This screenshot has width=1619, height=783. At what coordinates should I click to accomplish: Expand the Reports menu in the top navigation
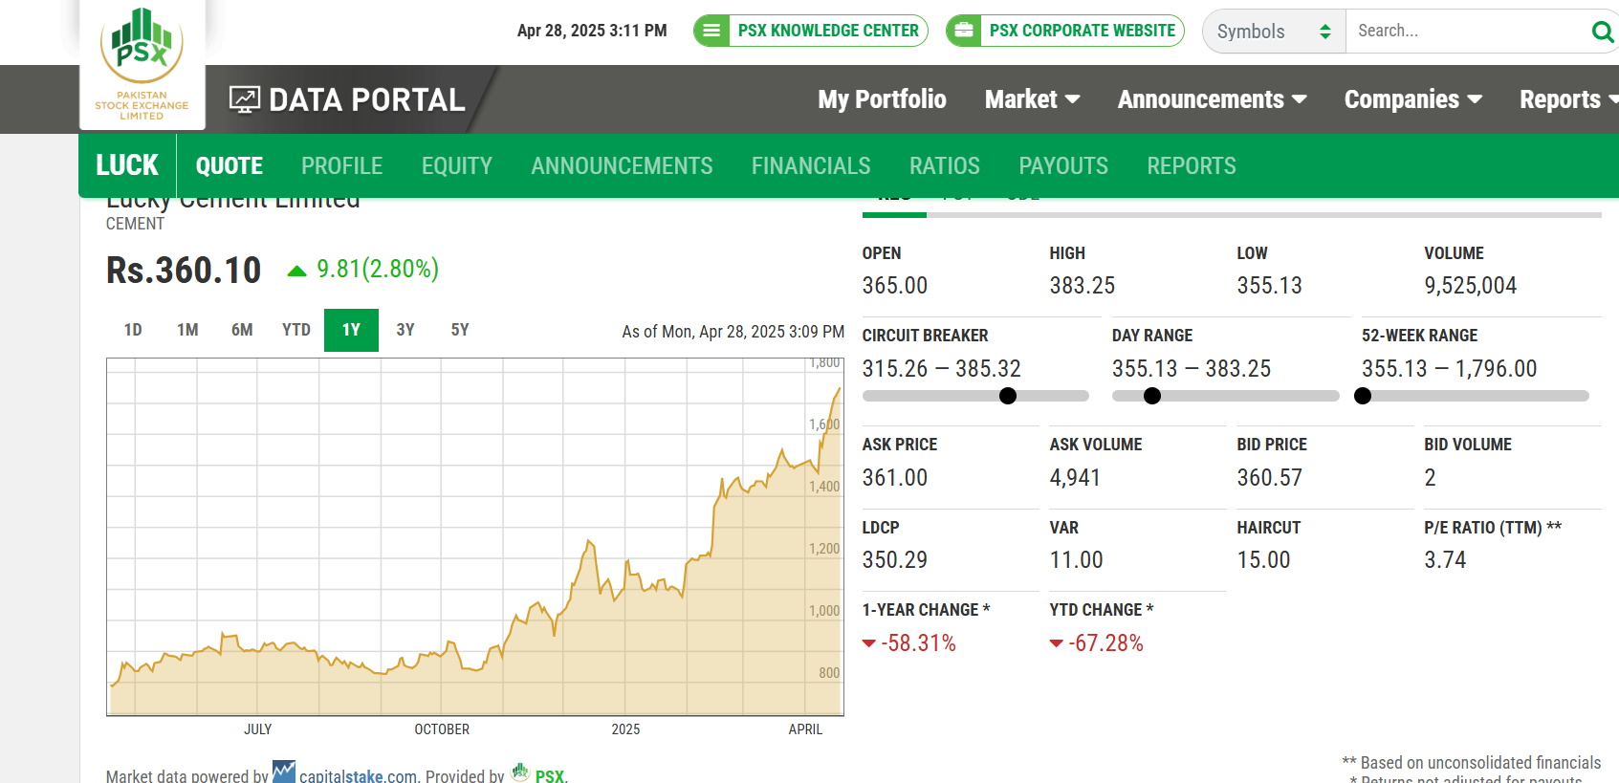(x=1568, y=99)
